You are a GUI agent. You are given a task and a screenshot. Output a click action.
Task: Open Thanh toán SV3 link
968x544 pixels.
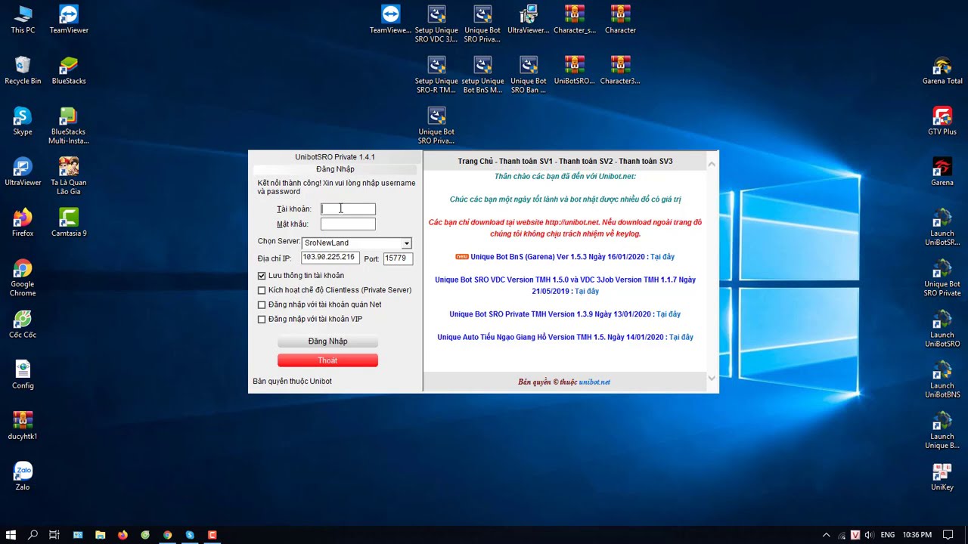point(645,161)
